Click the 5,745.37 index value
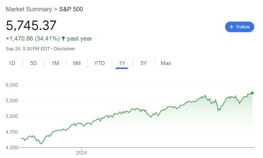 (x=31, y=25)
